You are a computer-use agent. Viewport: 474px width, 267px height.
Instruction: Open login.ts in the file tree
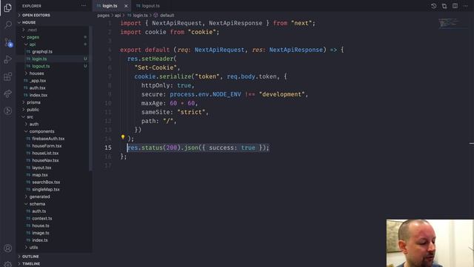(x=39, y=59)
